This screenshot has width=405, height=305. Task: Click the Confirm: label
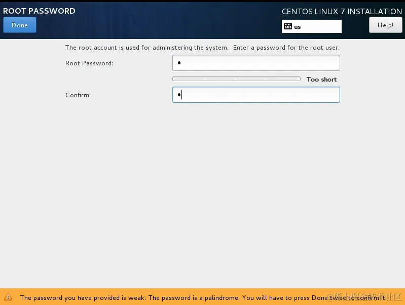[x=78, y=95]
